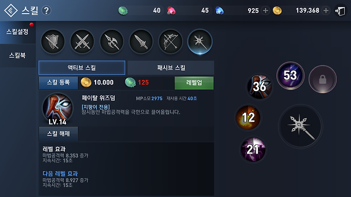Select the battle axe weapon icon
Viewport: 351px width, 197px height.
point(112,41)
